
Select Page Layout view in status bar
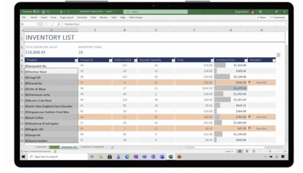247,151
